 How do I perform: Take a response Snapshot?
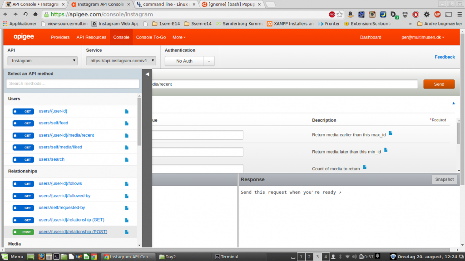[444, 179]
